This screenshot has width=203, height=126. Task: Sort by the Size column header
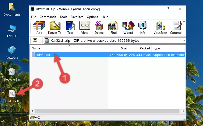(x=118, y=48)
